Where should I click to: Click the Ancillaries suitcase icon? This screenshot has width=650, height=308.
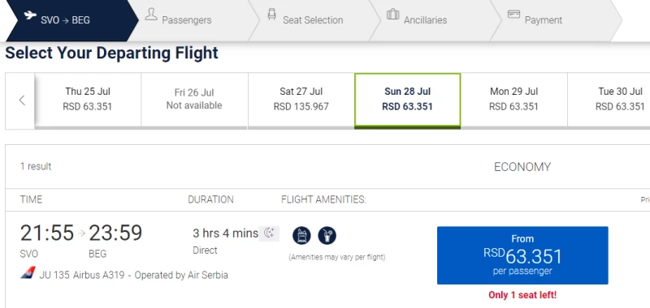click(392, 15)
